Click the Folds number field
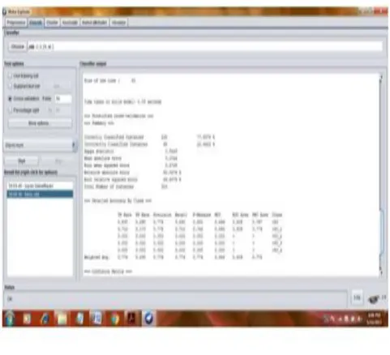Image resolution: width=390 pixels, height=355 pixels. tap(63, 99)
